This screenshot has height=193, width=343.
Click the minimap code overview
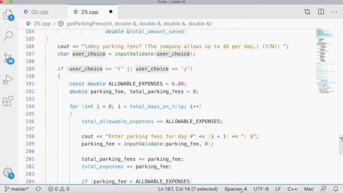tap(326, 61)
